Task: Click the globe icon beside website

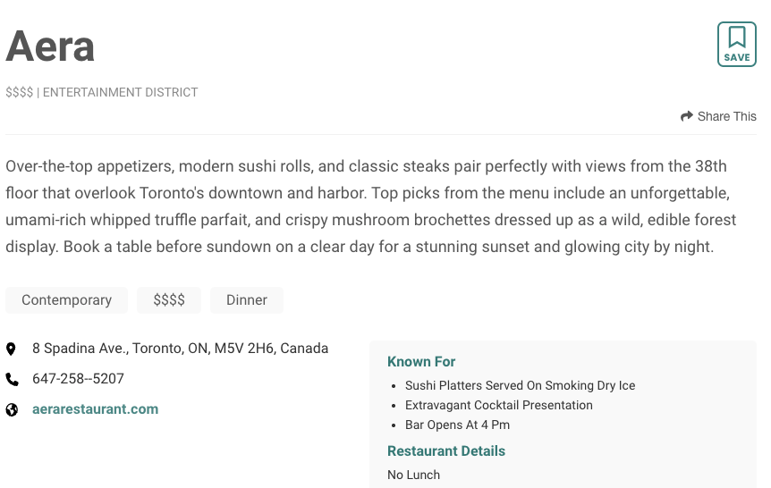Action: point(12,409)
